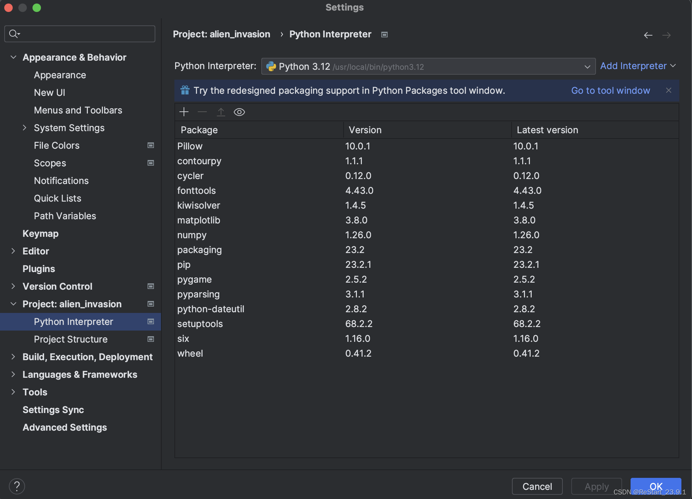692x499 pixels.
Task: Collapse Project: alien_invasion section
Action: click(13, 304)
